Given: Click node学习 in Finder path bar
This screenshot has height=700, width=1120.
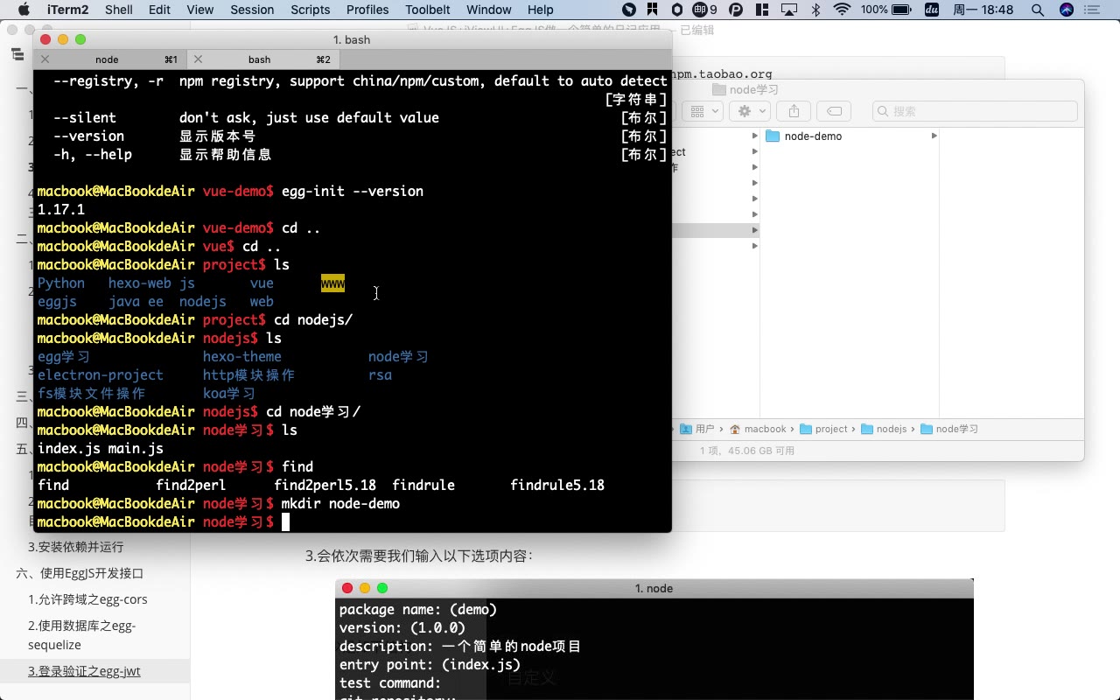Looking at the screenshot, I should tap(949, 429).
